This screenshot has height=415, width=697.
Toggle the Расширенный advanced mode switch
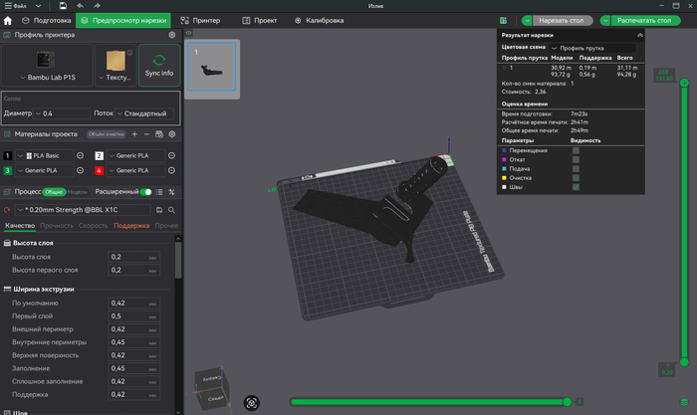tap(146, 192)
